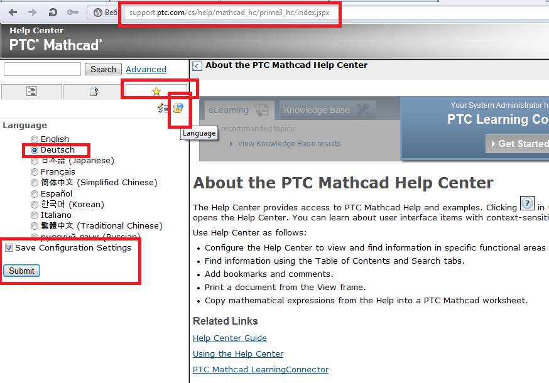
Task: Switch to the Favorites star tab
Action: 156,92
